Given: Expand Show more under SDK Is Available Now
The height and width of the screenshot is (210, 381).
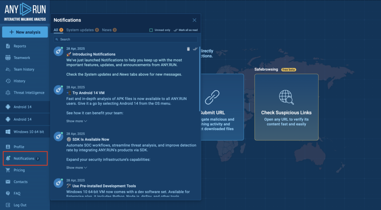Looking at the screenshot, I should pos(77,168).
